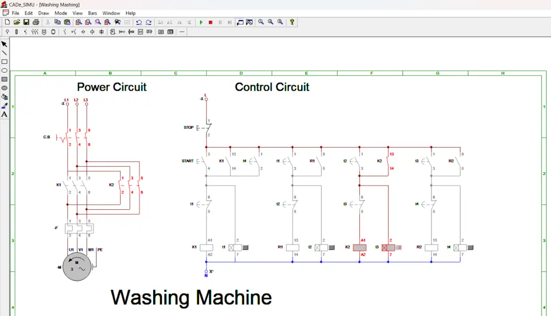Pause the simulation
Viewport: 551px width, 316px height.
pos(220,22)
